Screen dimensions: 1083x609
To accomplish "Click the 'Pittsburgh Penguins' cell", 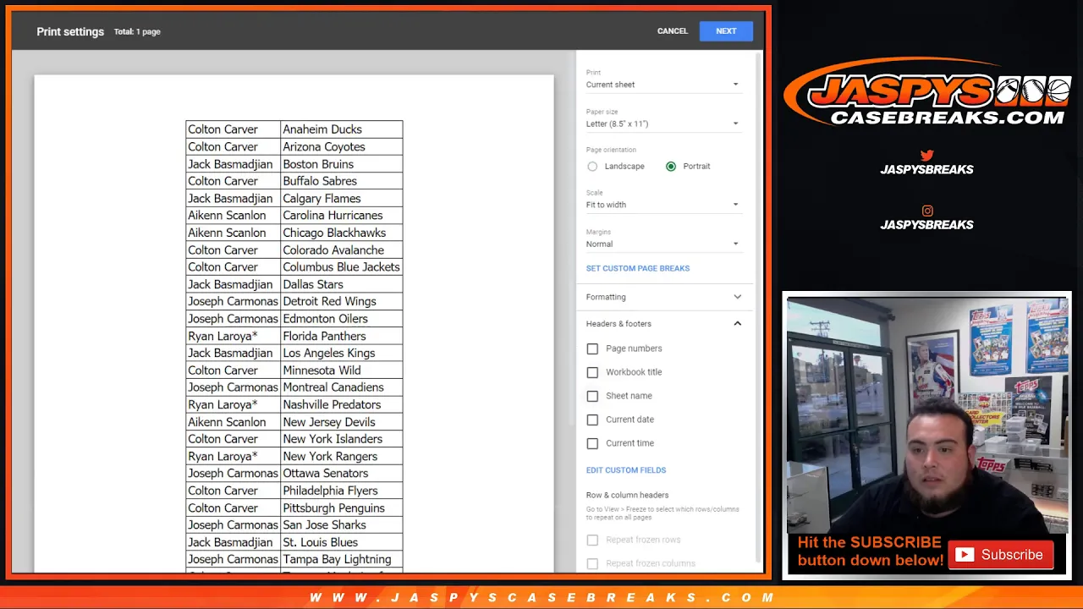I will (342, 507).
